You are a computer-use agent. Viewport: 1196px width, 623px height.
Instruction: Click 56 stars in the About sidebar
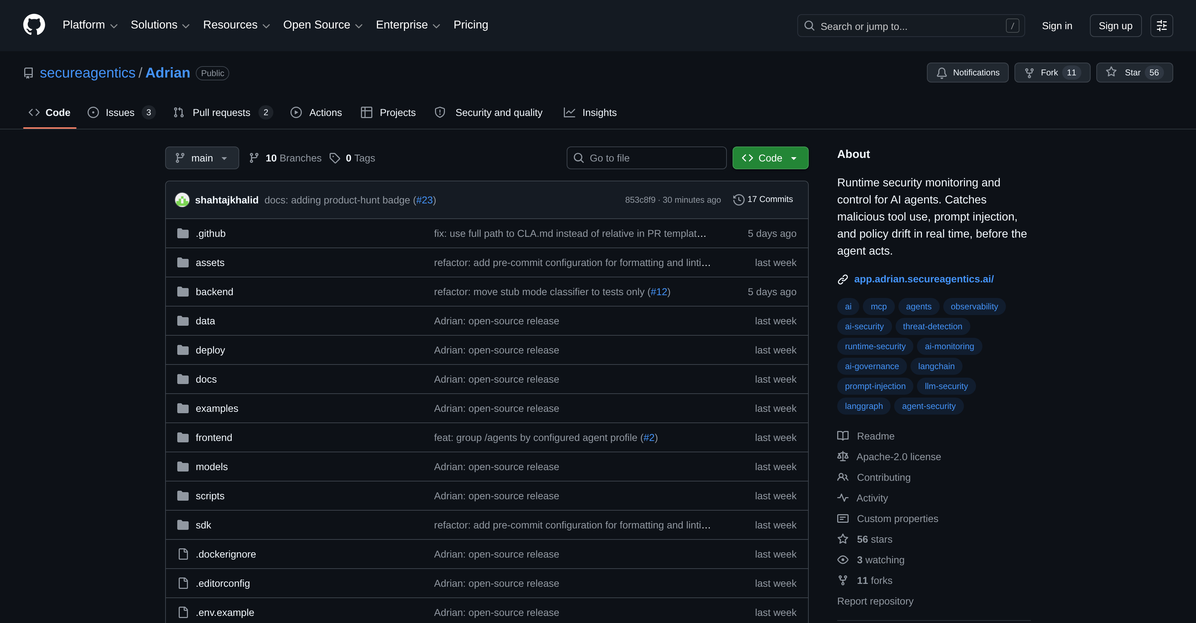tap(874, 539)
